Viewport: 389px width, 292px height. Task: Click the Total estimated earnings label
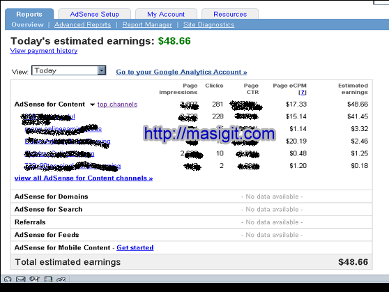click(x=68, y=262)
